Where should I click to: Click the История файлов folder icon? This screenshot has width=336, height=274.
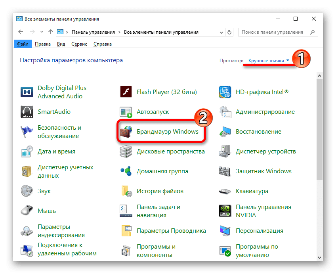pos(126,191)
